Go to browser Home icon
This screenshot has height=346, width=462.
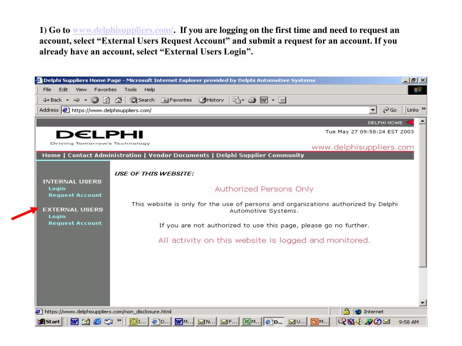pos(119,100)
